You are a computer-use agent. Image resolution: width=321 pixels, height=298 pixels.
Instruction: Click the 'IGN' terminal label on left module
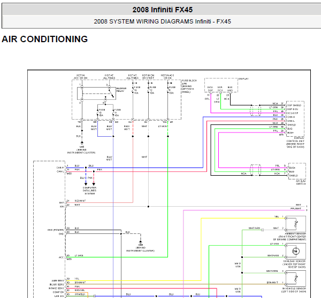(62, 207)
